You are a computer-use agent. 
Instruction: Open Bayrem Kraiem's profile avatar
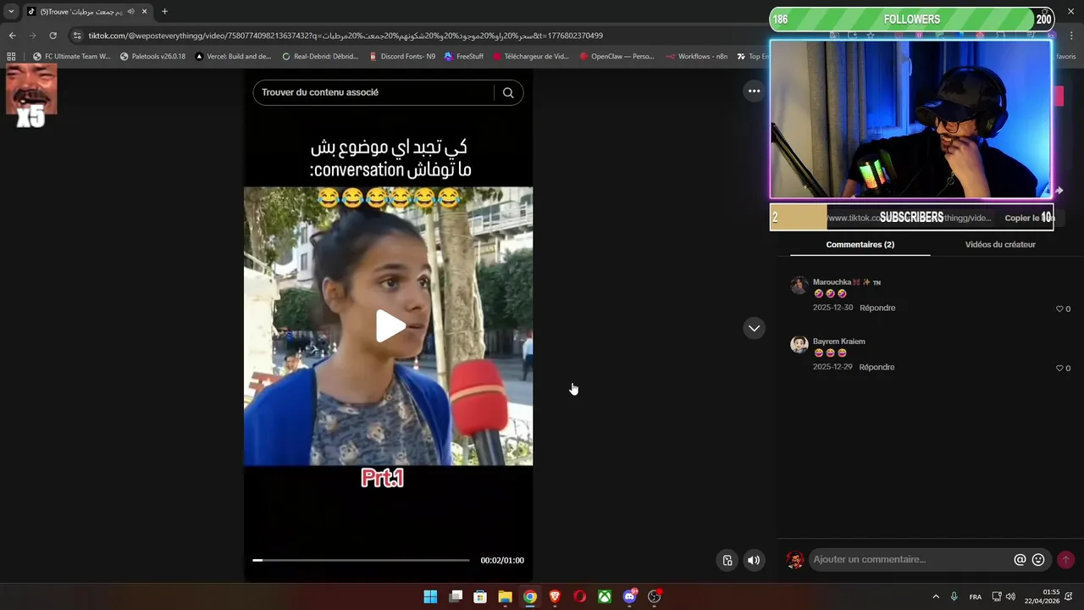pyautogui.click(x=799, y=344)
